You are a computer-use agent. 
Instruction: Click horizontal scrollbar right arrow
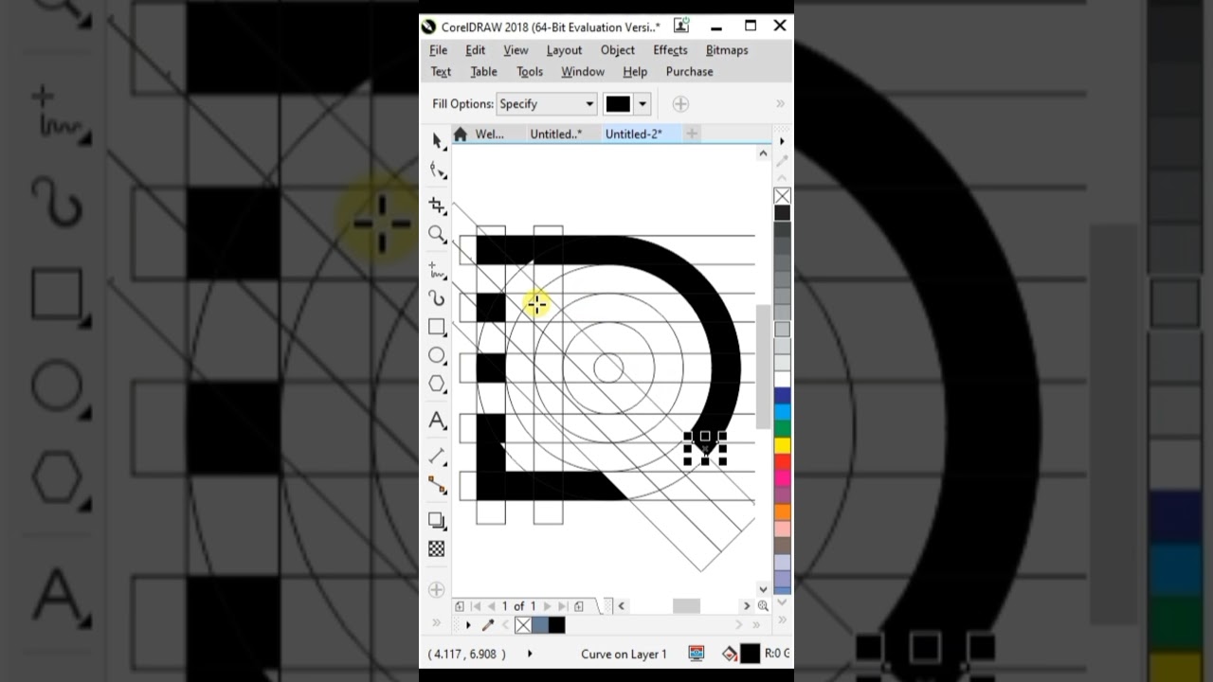click(x=747, y=606)
